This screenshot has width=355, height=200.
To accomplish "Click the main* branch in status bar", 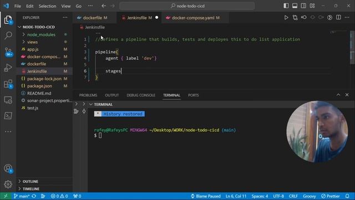I will (x=22, y=196).
